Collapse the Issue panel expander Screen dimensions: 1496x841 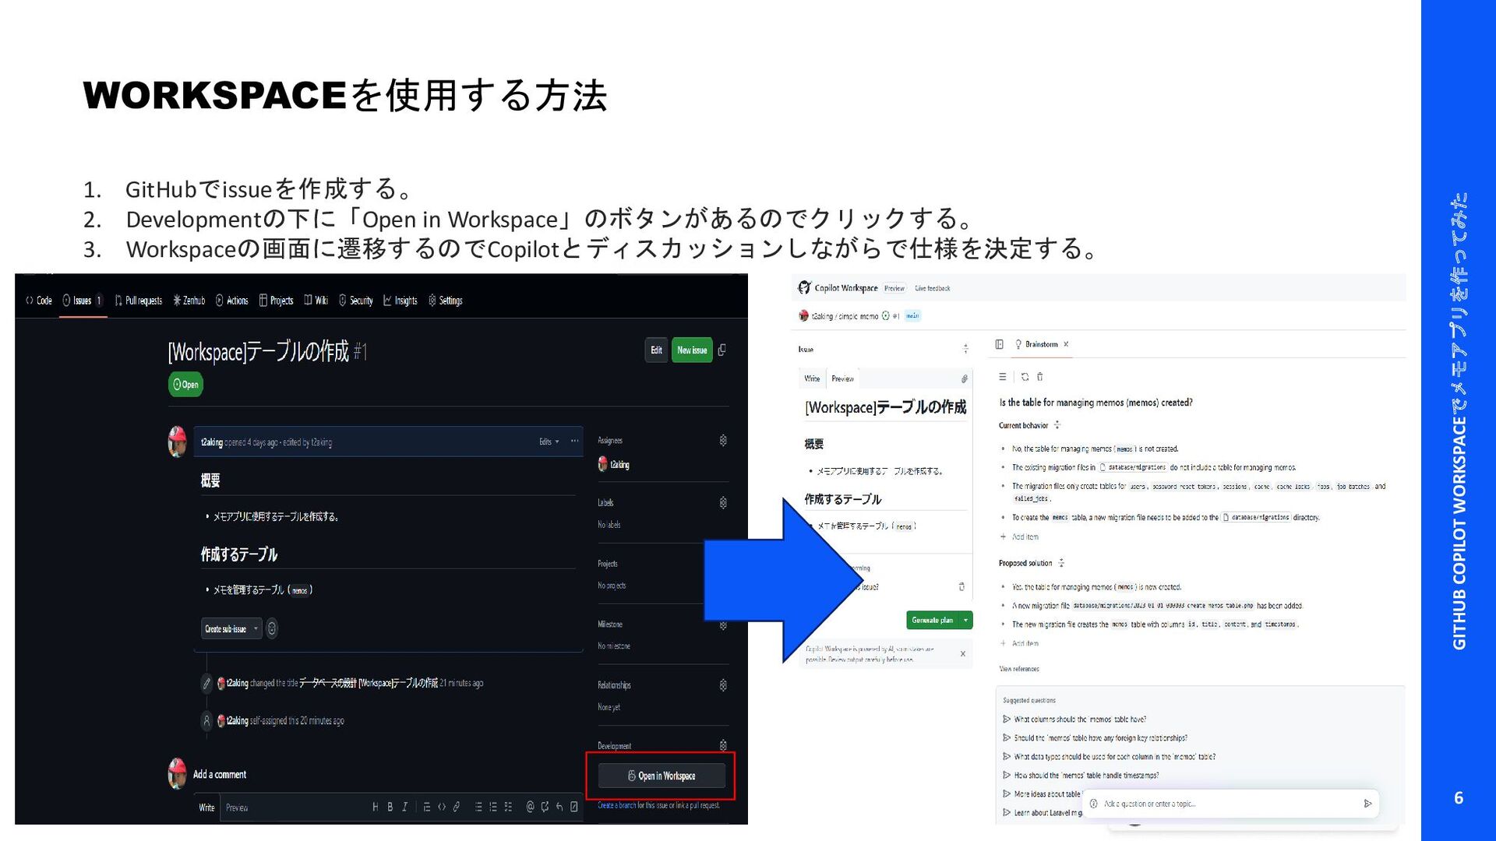[x=965, y=349]
